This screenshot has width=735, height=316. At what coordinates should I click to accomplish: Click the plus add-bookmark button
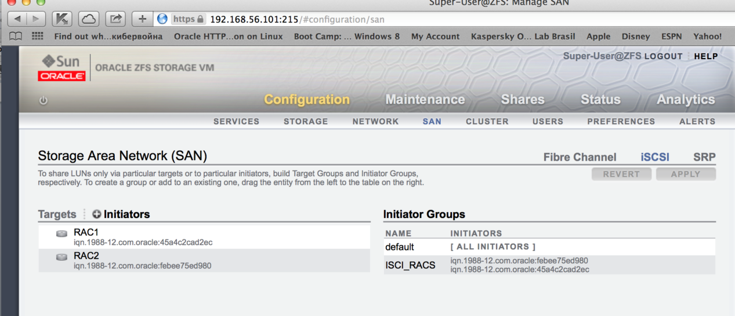142,19
